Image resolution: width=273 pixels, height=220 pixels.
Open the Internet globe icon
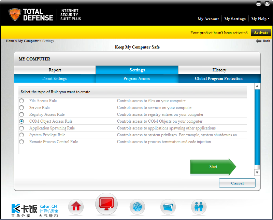click(137, 207)
